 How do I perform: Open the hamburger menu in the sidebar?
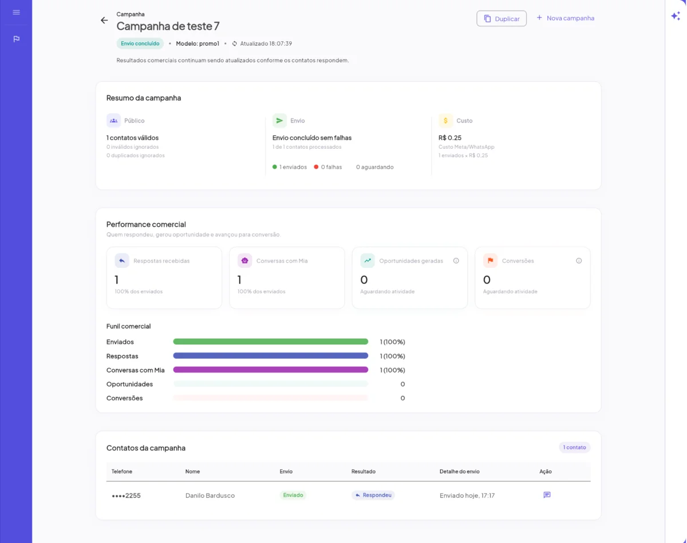click(x=16, y=12)
